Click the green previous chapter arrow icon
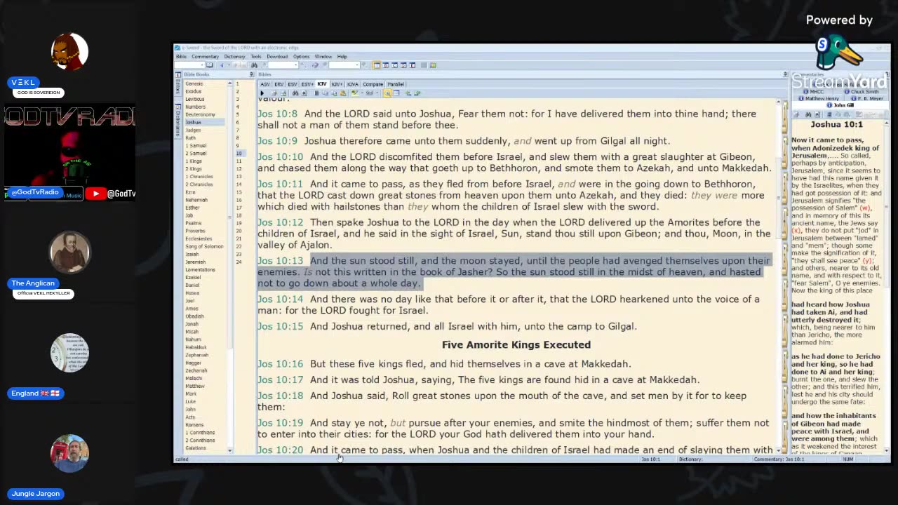 pyautogui.click(x=408, y=93)
